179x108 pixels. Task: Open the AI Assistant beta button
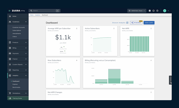136,23
